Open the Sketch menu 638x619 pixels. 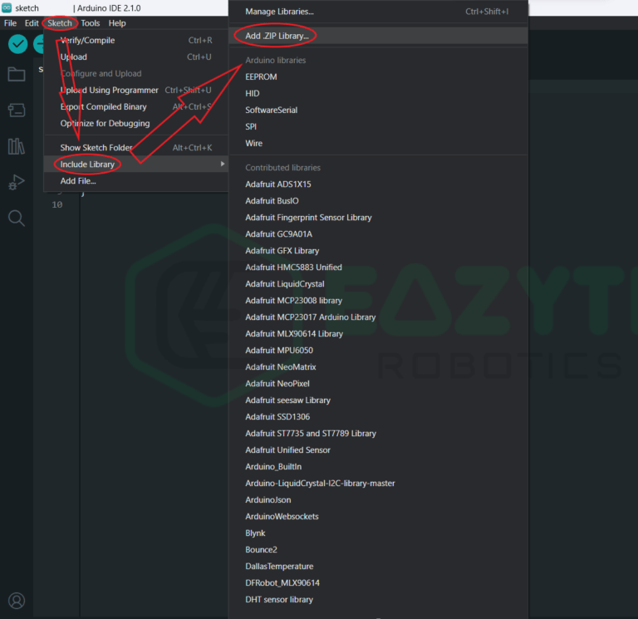(60, 23)
